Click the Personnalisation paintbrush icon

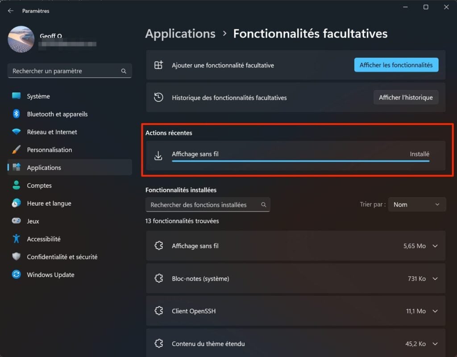17,149
